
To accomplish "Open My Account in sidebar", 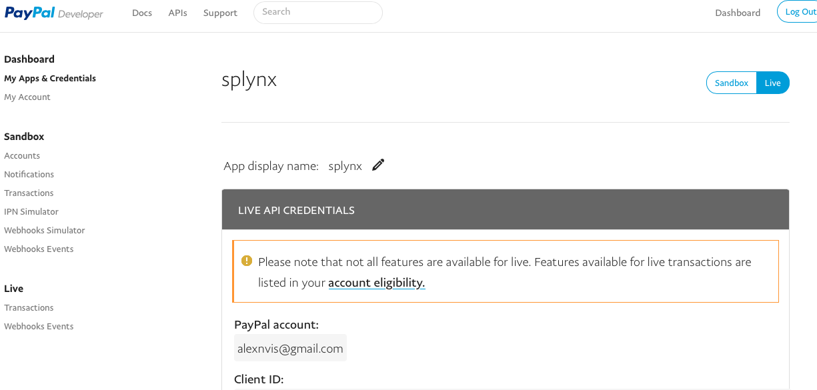I will [27, 97].
